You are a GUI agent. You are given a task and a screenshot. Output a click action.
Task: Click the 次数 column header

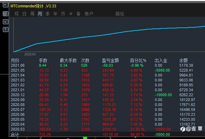(x=85, y=60)
